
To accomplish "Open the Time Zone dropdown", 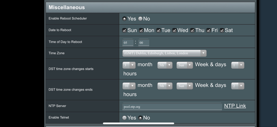I will pos(164,53).
